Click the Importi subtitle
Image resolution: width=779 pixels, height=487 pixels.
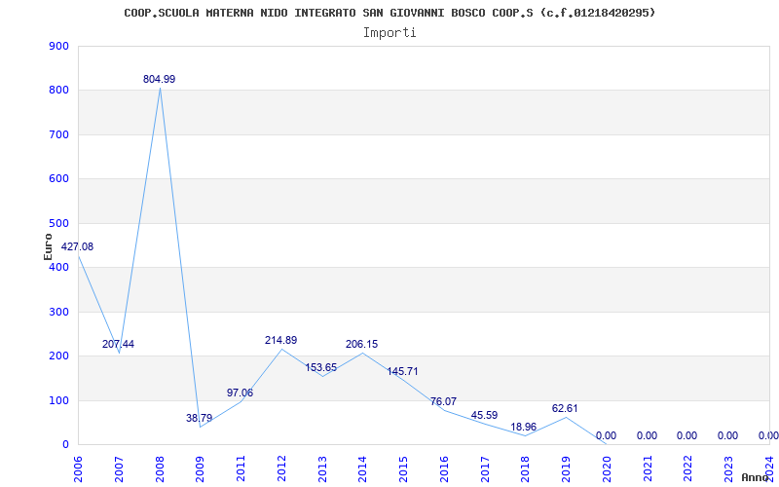[x=389, y=33]
